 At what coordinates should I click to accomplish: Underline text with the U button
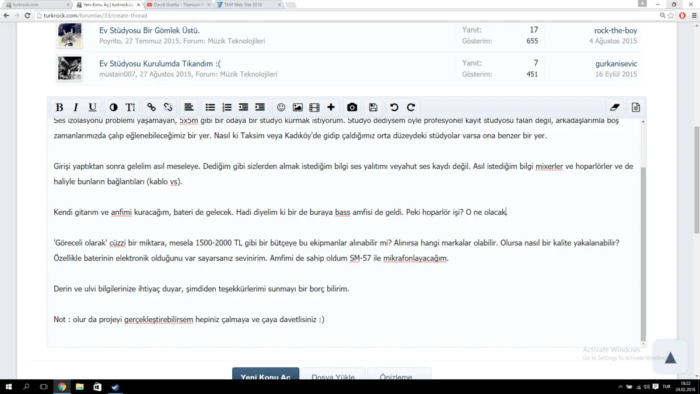[92, 107]
